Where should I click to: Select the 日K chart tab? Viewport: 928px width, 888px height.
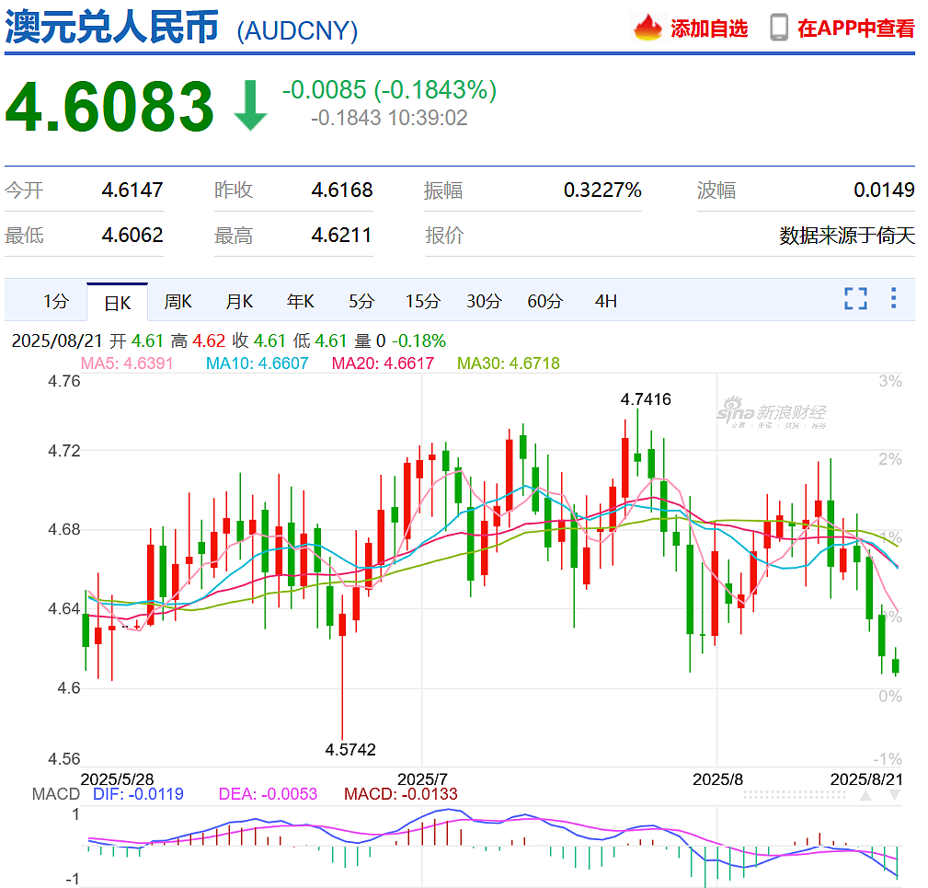click(x=117, y=303)
